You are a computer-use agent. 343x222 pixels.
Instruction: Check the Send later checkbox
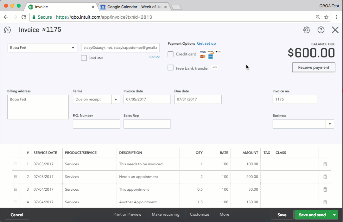click(x=84, y=58)
